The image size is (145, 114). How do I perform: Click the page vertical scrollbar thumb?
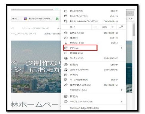(134, 30)
